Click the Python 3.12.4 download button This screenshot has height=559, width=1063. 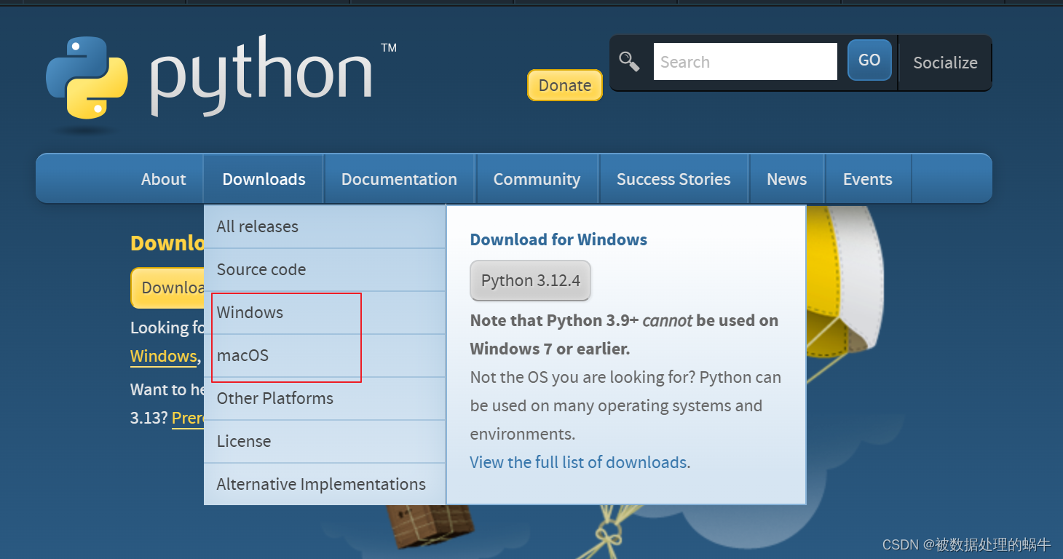click(x=530, y=281)
